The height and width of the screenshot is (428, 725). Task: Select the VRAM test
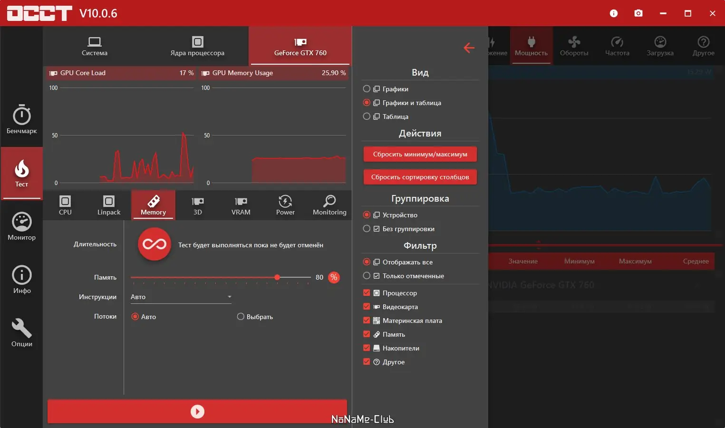pos(241,205)
